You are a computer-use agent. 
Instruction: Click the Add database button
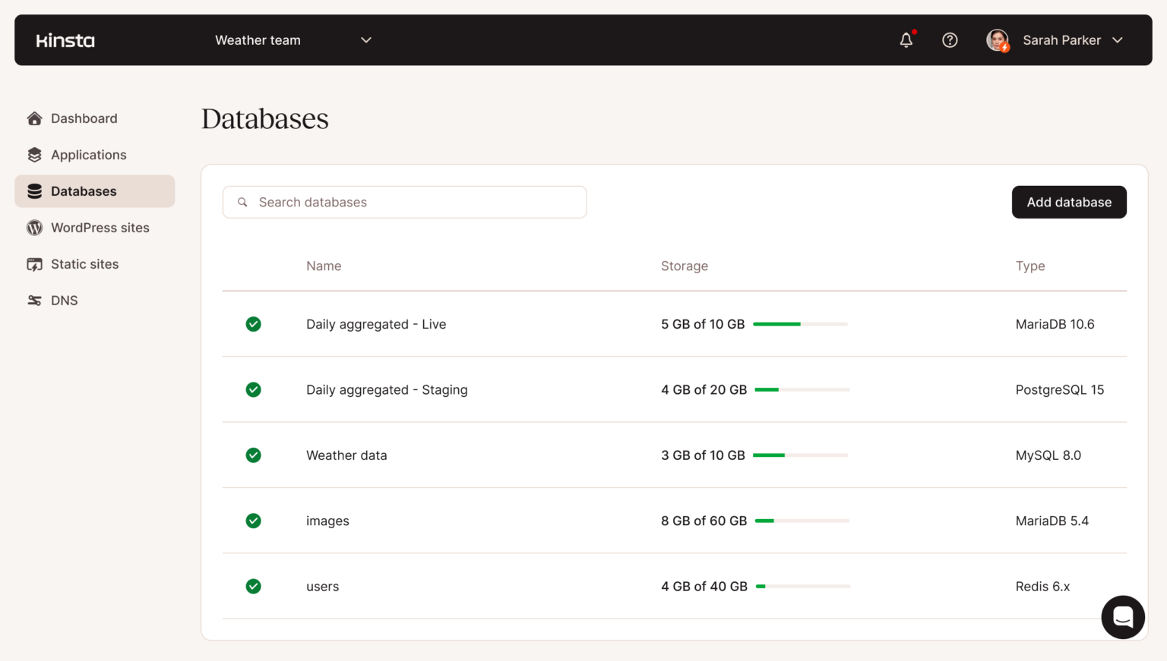click(x=1069, y=202)
